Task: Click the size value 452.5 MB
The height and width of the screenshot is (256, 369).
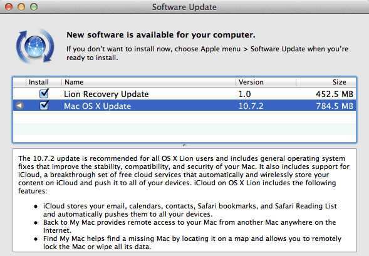Action: point(335,94)
